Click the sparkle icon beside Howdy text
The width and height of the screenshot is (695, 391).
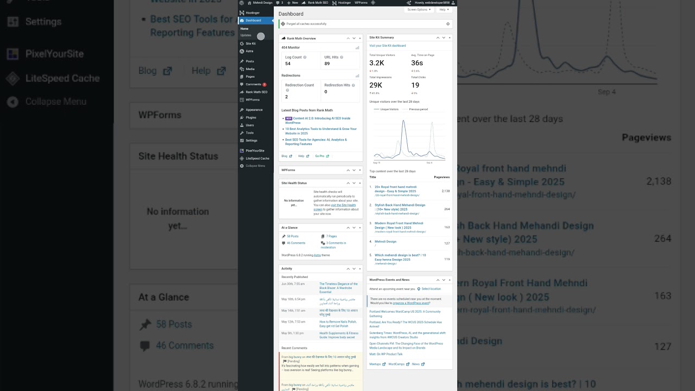(x=408, y=3)
